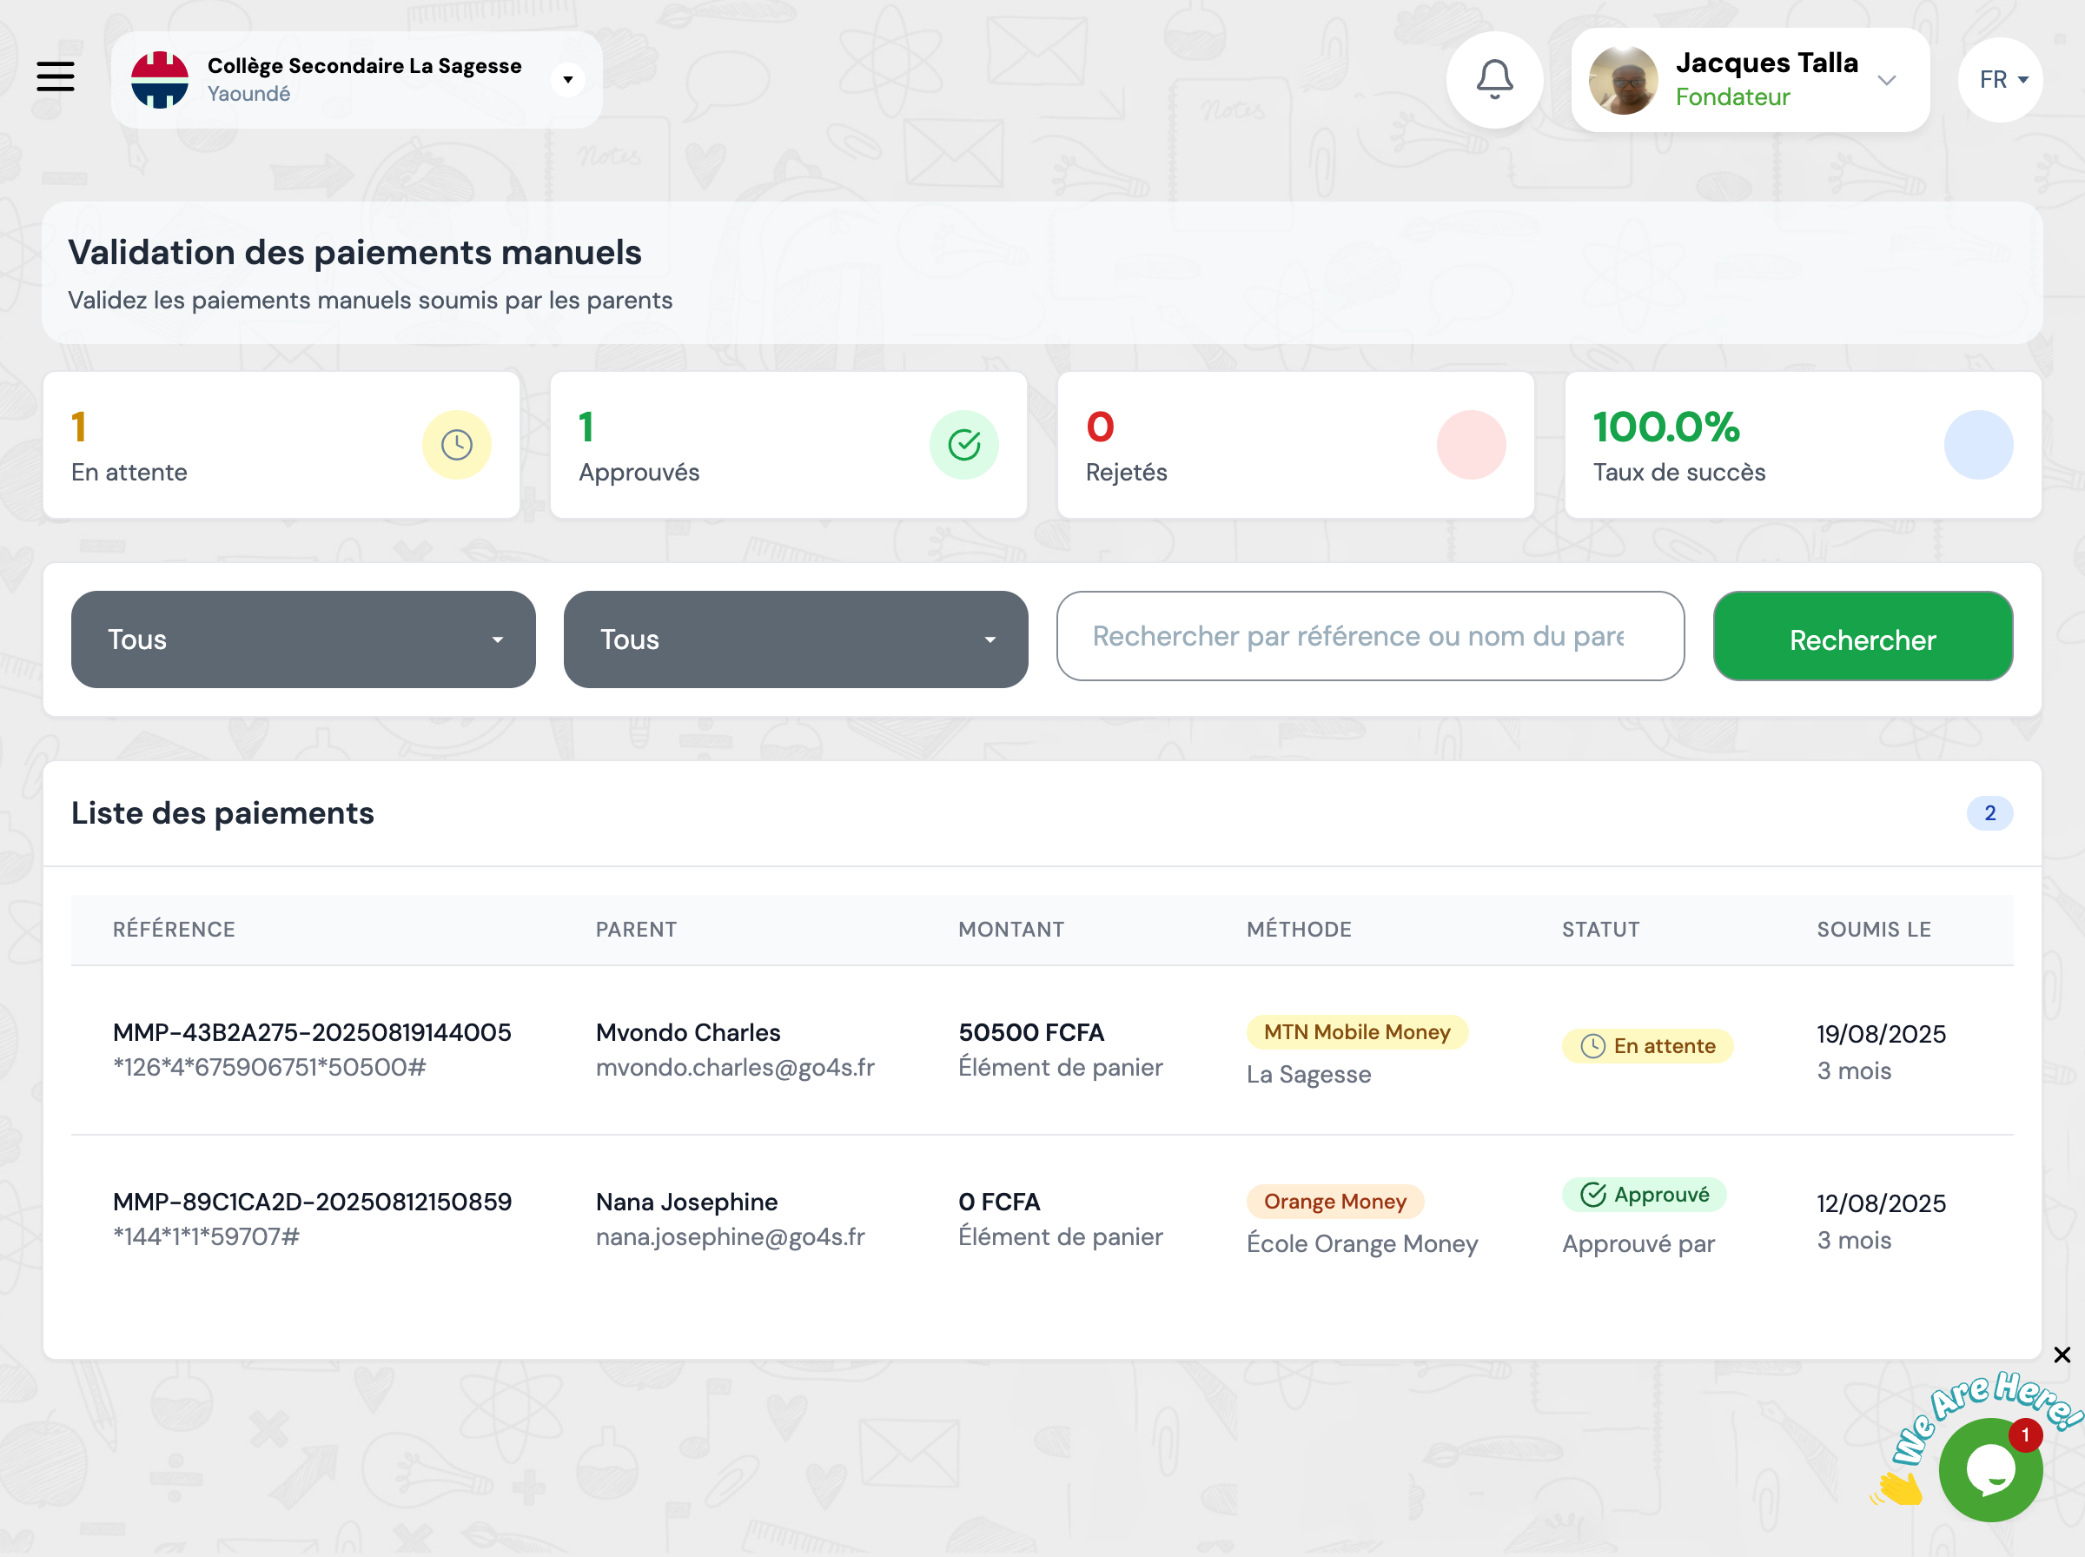Select the MTN Mobile Money method badge
The width and height of the screenshot is (2085, 1557).
coord(1356,1032)
